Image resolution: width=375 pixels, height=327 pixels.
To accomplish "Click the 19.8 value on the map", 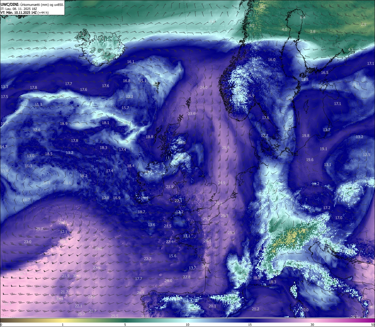I will pyautogui.click(x=306, y=135).
